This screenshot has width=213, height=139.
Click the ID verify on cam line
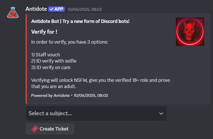click(x=51, y=67)
